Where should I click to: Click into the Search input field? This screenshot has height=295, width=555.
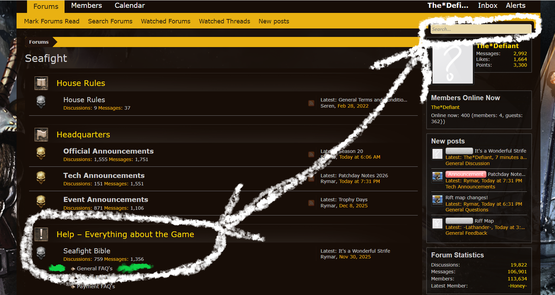pos(481,29)
